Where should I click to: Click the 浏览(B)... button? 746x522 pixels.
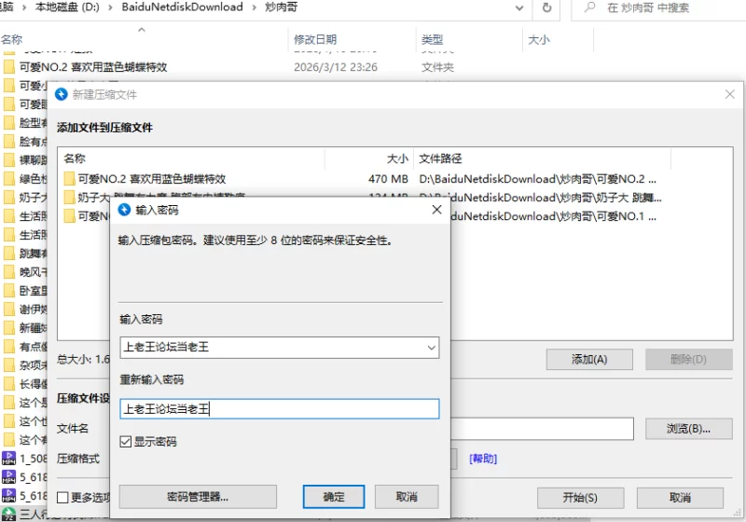688,429
